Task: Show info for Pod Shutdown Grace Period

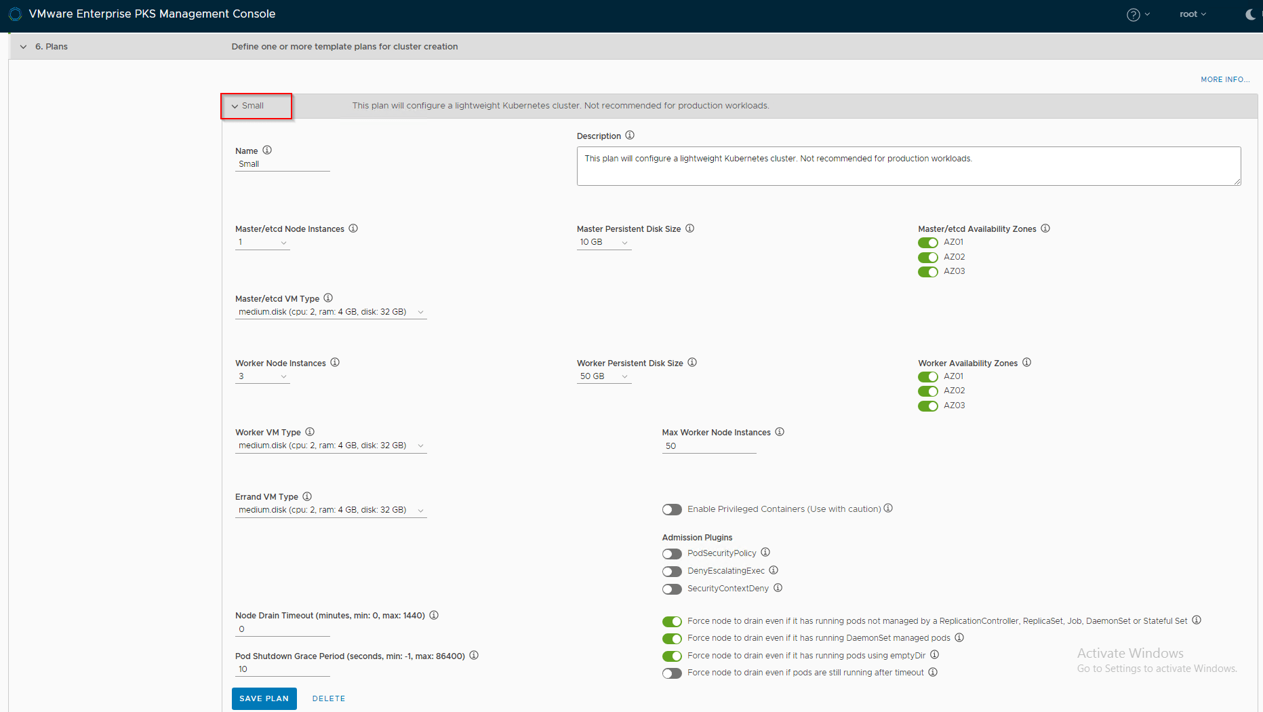Action: click(474, 655)
